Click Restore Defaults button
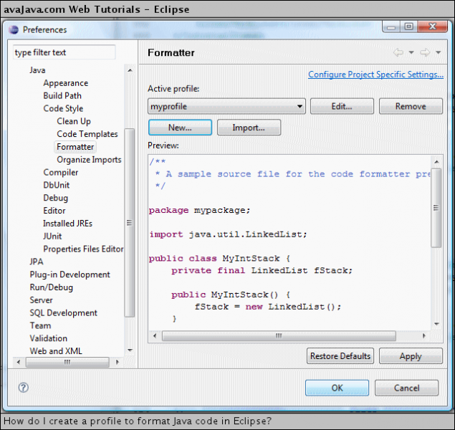The width and height of the screenshot is (455, 430). [x=340, y=356]
